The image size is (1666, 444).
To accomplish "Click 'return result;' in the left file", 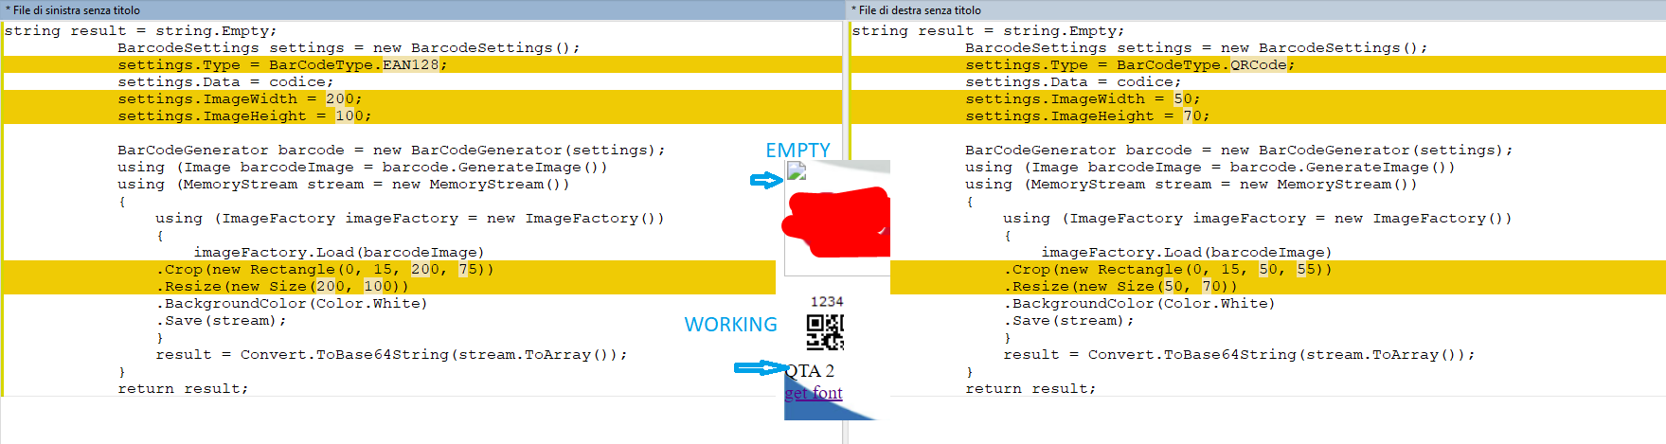I will (183, 388).
